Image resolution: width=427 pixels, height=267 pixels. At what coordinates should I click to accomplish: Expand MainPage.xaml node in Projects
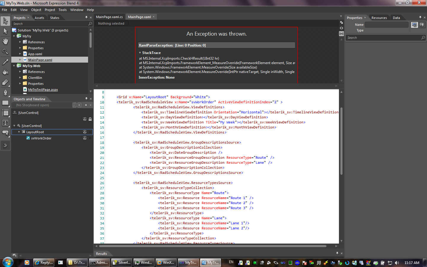[20, 60]
